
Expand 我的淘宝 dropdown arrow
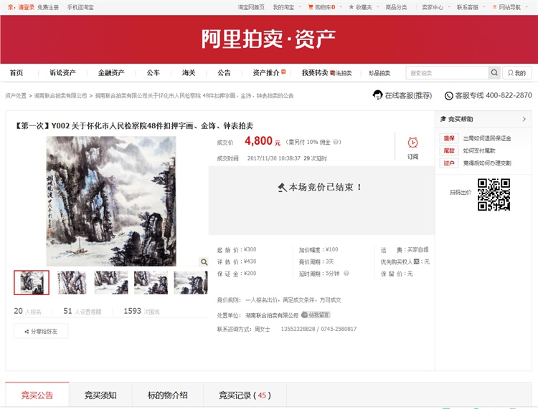pos(301,7)
